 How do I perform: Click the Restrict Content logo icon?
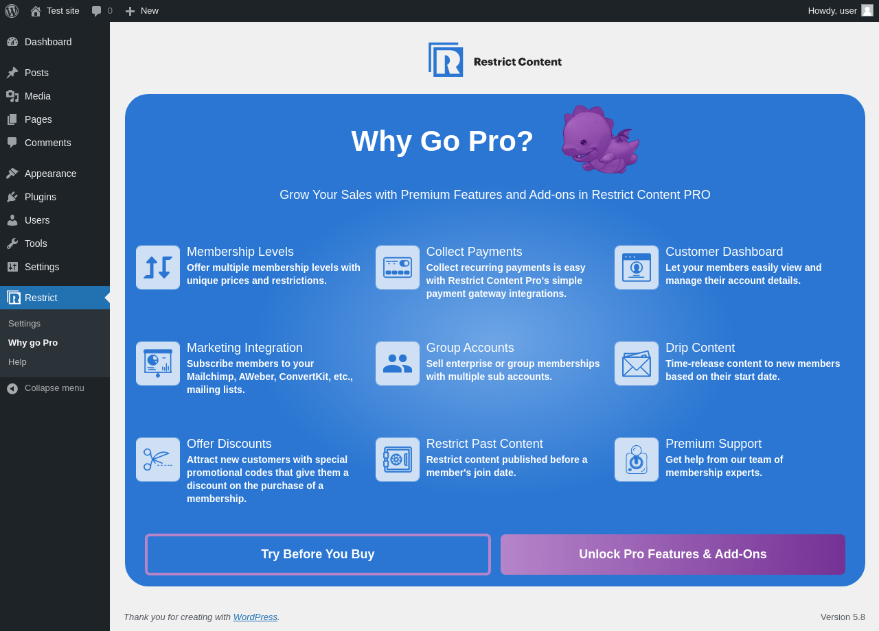(x=446, y=60)
